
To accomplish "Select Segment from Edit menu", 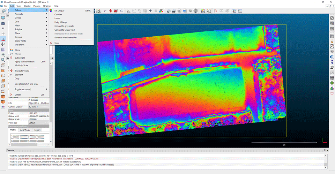I will pyautogui.click(x=29, y=75).
